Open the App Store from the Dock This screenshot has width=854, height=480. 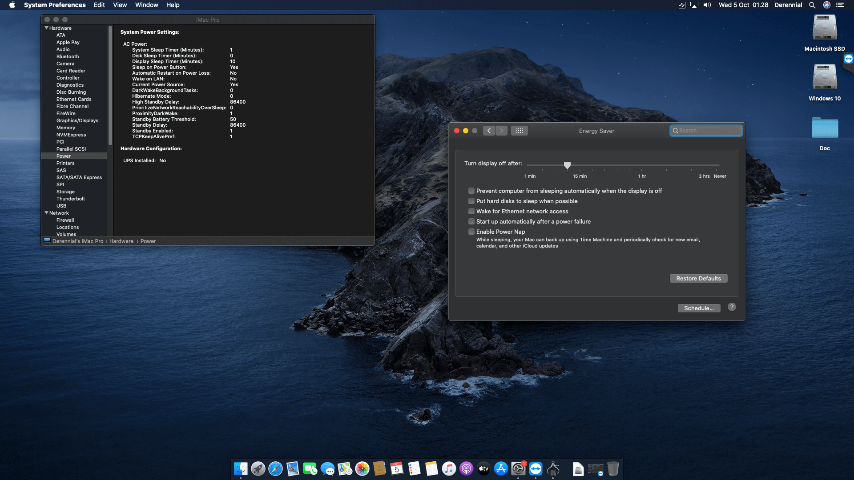pyautogui.click(x=500, y=469)
